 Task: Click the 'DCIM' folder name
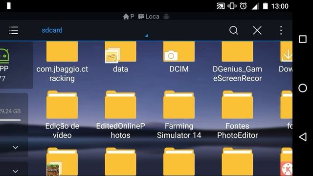point(179,69)
